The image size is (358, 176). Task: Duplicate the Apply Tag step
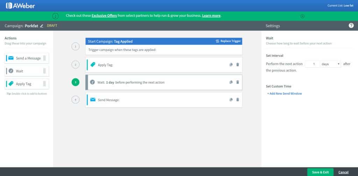click(231, 65)
